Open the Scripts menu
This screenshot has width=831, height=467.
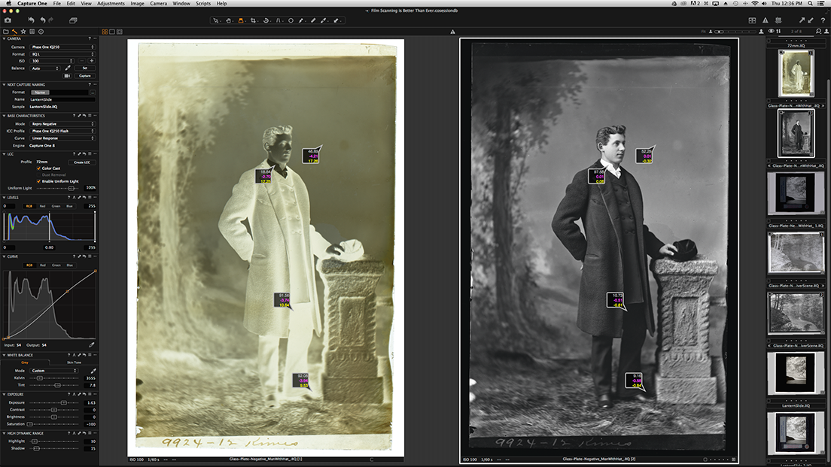point(203,3)
